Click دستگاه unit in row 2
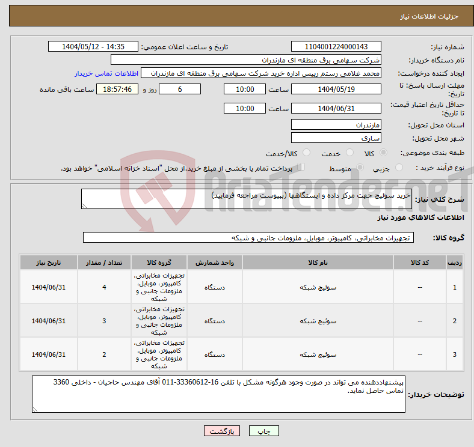474x447 pixels. (x=215, y=321)
